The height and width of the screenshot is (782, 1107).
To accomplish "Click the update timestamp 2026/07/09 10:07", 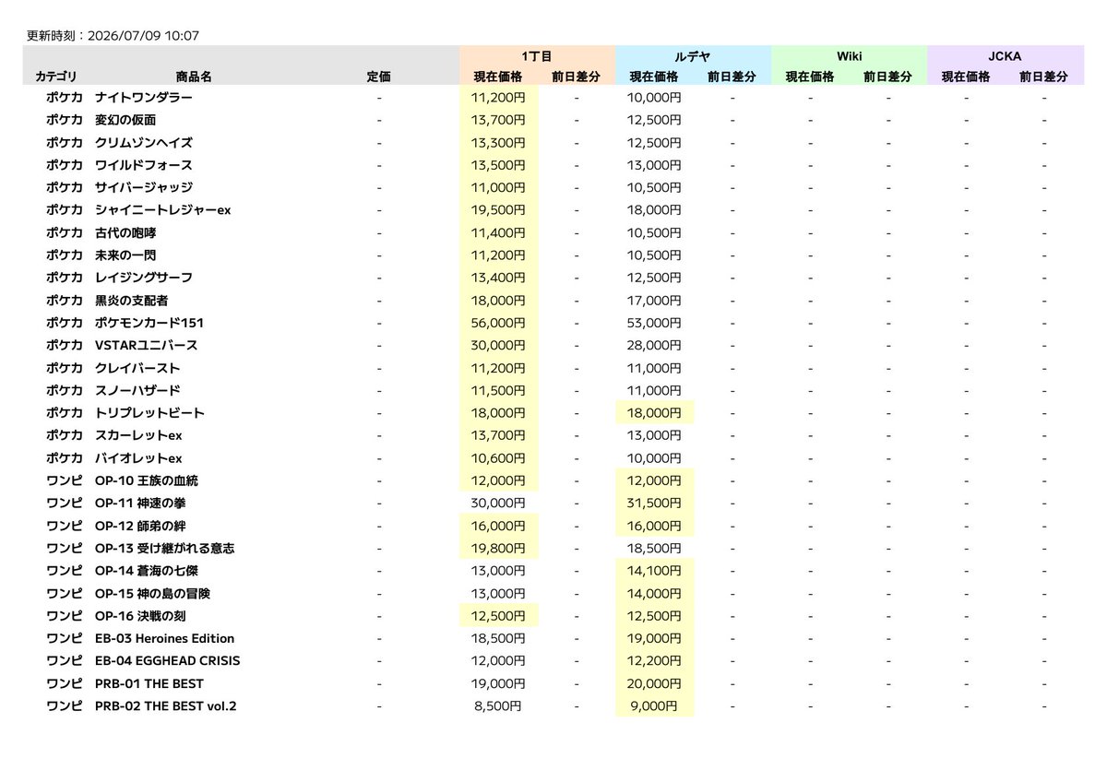I will pyautogui.click(x=144, y=36).
